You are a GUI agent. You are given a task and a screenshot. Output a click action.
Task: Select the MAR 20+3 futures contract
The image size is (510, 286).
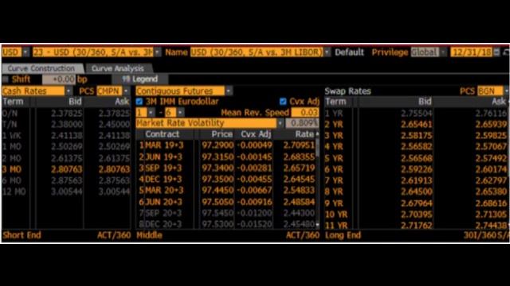(164, 190)
